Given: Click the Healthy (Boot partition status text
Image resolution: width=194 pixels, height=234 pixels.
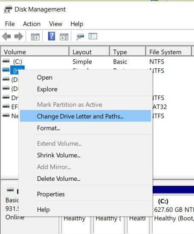Looking at the screenshot, I should click(x=174, y=218).
